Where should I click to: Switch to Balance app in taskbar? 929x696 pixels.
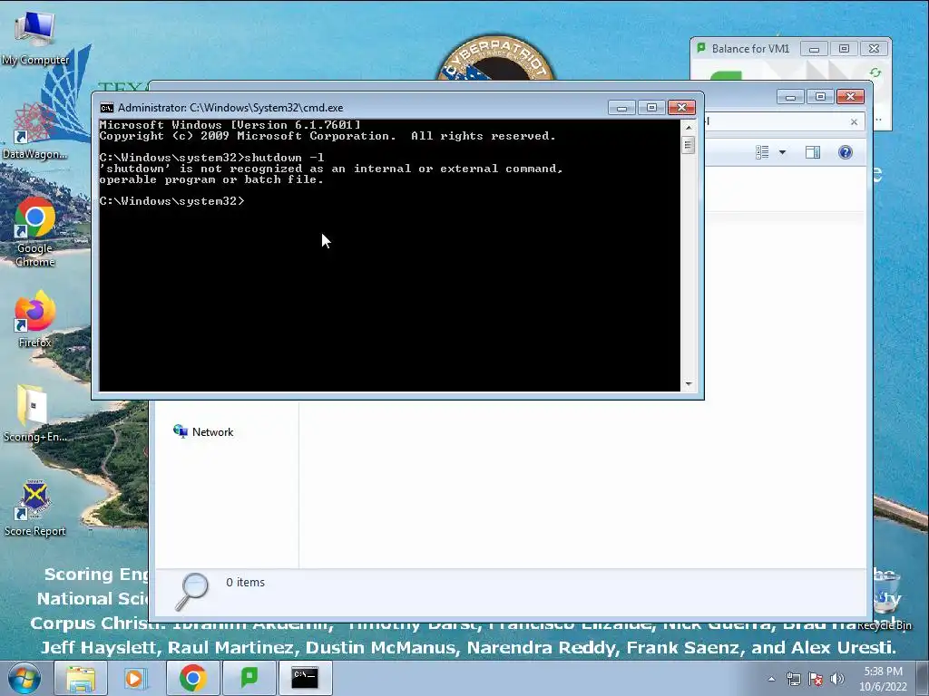pyautogui.click(x=249, y=678)
